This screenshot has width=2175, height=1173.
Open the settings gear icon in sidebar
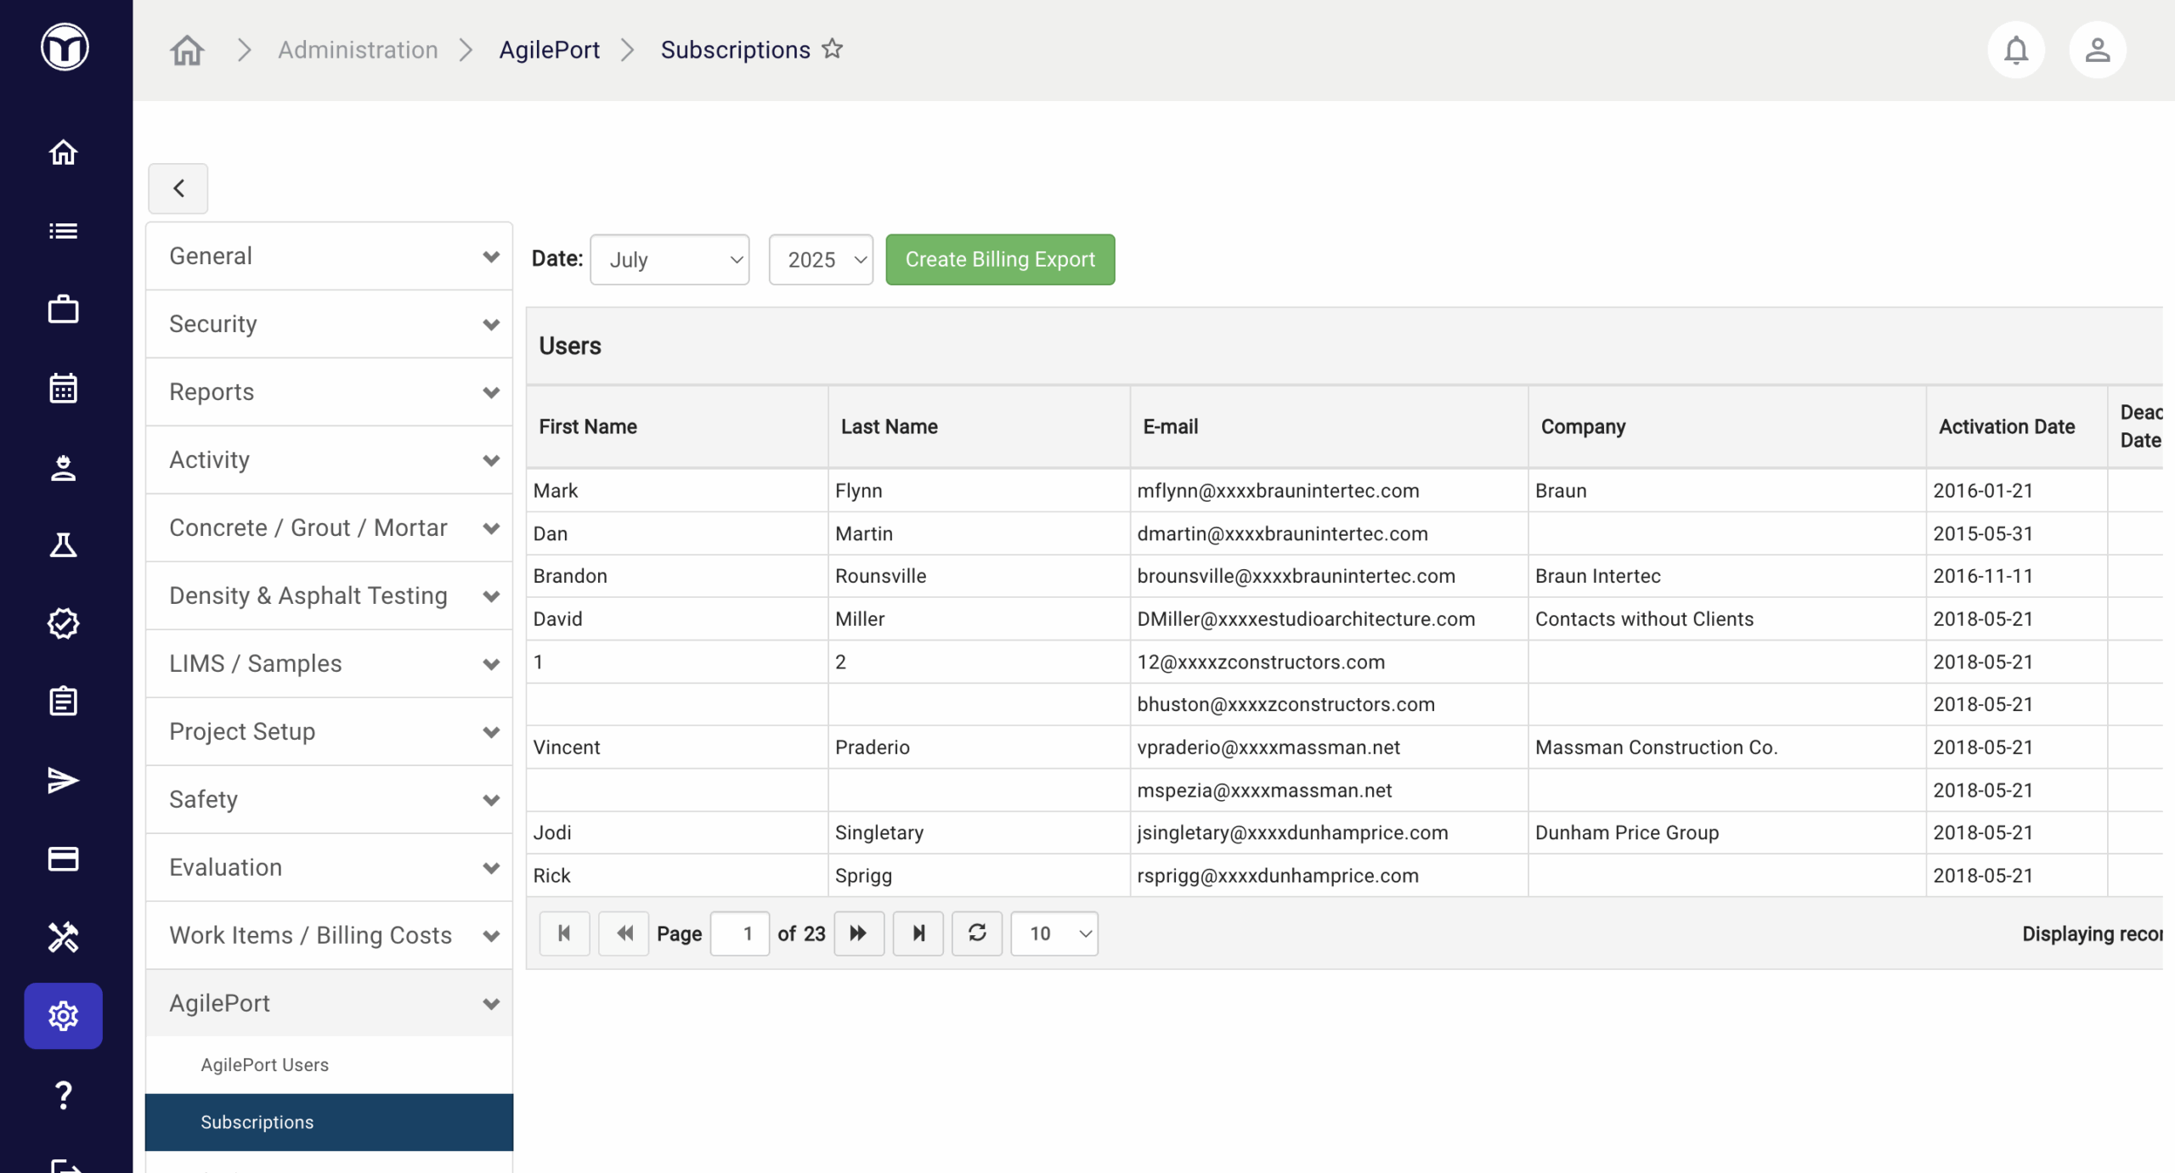click(64, 1016)
